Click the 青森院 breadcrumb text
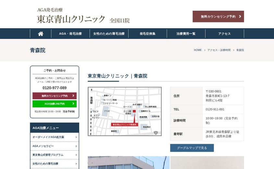 (x=240, y=50)
